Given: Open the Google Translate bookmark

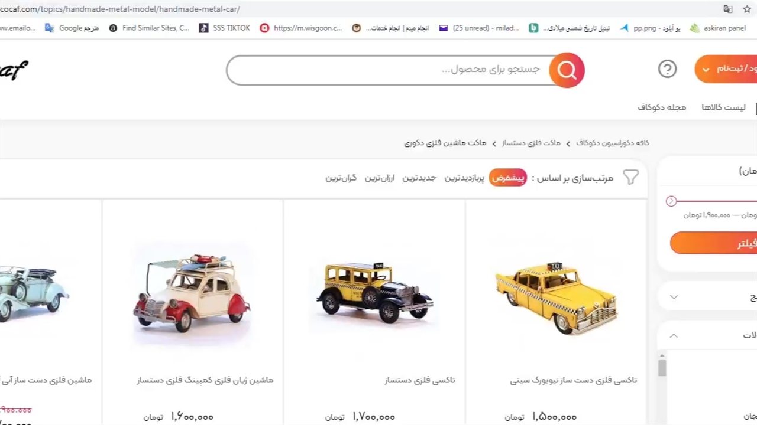Looking at the screenshot, I should 72,28.
